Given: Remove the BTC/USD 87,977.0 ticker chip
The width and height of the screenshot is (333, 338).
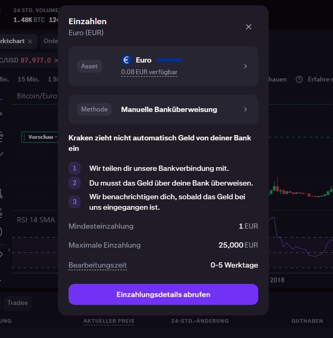Looking at the screenshot, I should coord(56,60).
